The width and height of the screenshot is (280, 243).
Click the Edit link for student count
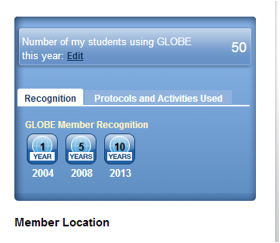click(75, 56)
